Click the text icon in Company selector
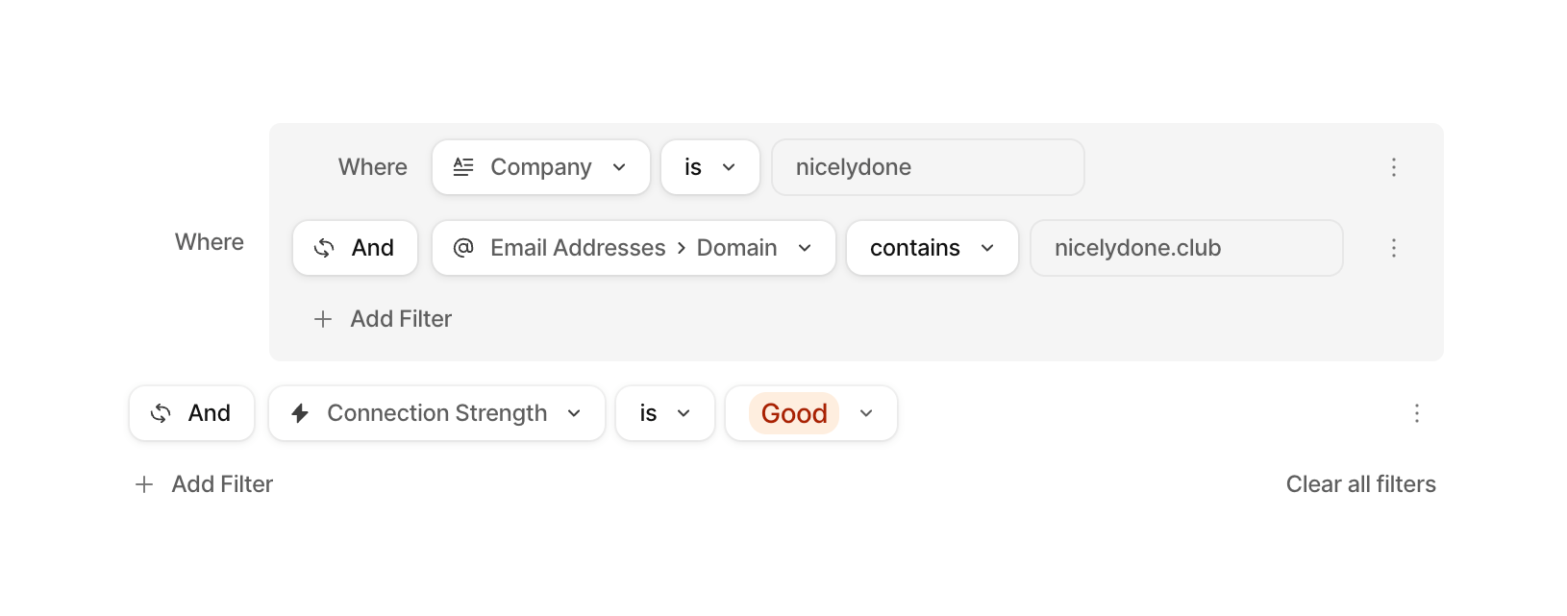This screenshot has width=1567, height=616. (463, 167)
